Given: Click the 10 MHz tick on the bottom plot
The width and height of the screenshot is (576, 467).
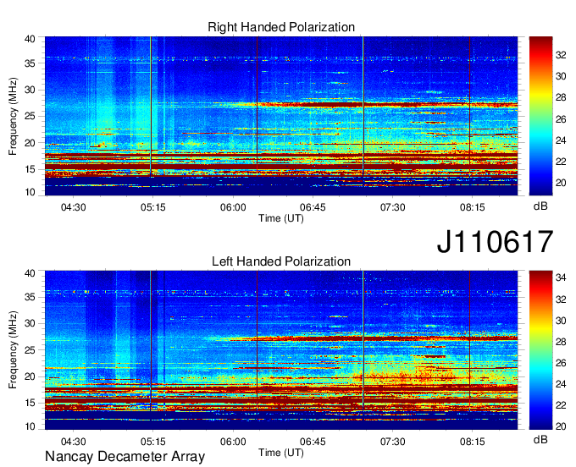Looking at the screenshot, I should (x=30, y=426).
